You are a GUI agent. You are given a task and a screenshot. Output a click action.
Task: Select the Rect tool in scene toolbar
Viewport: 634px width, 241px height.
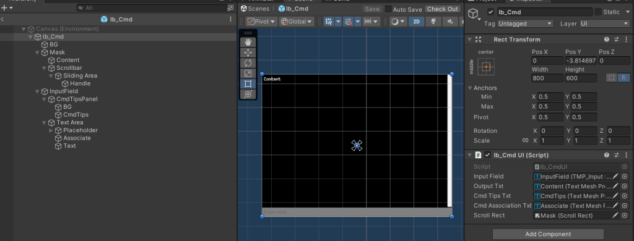[x=248, y=84]
